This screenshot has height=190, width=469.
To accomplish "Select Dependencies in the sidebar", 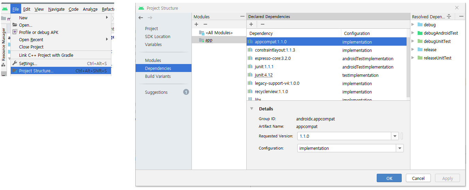I will pyautogui.click(x=164, y=68).
